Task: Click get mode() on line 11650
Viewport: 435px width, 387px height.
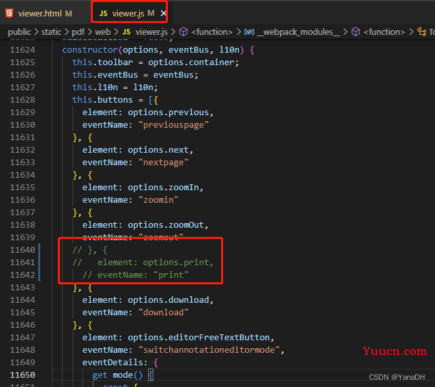Action: coord(117,375)
